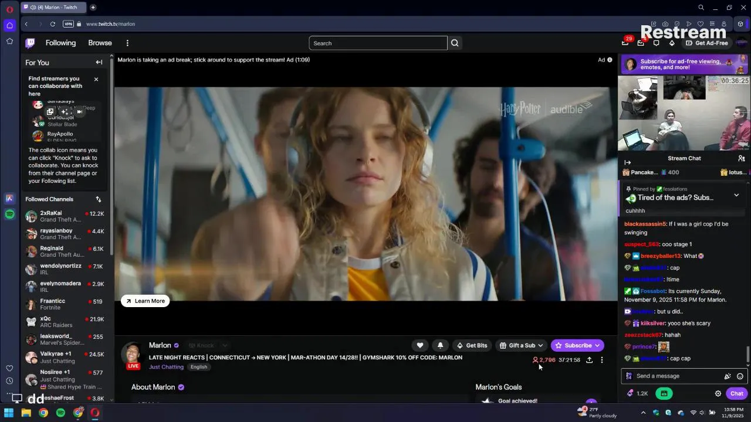The image size is (751, 422).
Task: Open the Bits diamond icon in top bar
Action: point(672,43)
